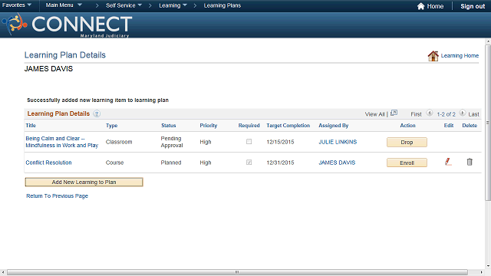
Task: Click the Drop button
Action: pos(407,142)
